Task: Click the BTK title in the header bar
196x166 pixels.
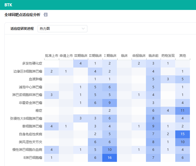Action: [8, 5]
